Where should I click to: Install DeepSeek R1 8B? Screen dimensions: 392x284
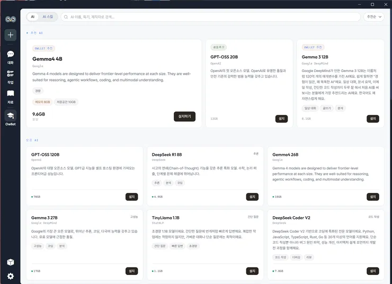[x=252, y=197]
